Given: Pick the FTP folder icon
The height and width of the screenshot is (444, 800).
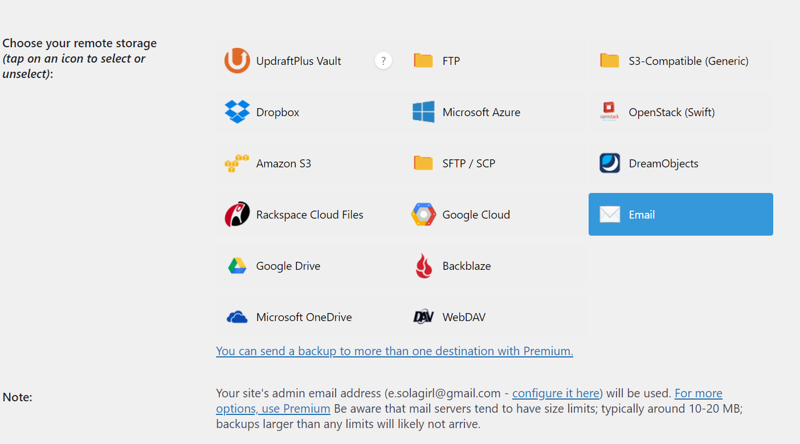Looking at the screenshot, I should click(423, 61).
